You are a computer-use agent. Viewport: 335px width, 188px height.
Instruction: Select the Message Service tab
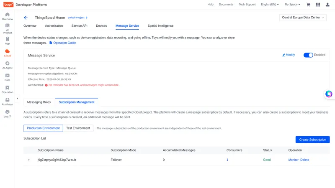[127, 26]
